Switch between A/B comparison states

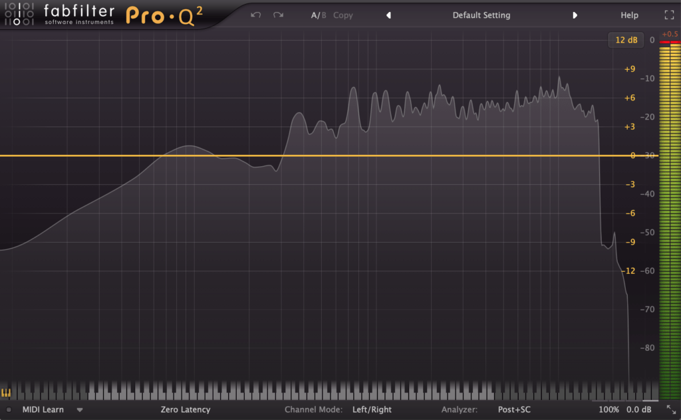coord(319,15)
